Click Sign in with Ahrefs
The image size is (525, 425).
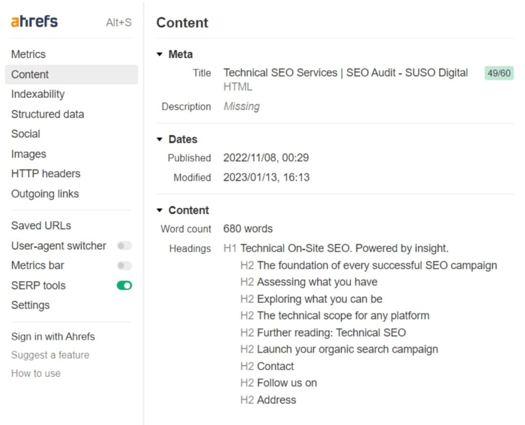[53, 337]
